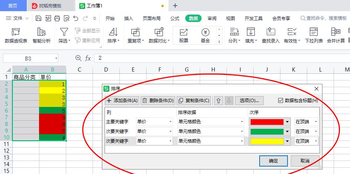
Task: Open Consolidate (合并计算) tool
Action: pos(336,35)
